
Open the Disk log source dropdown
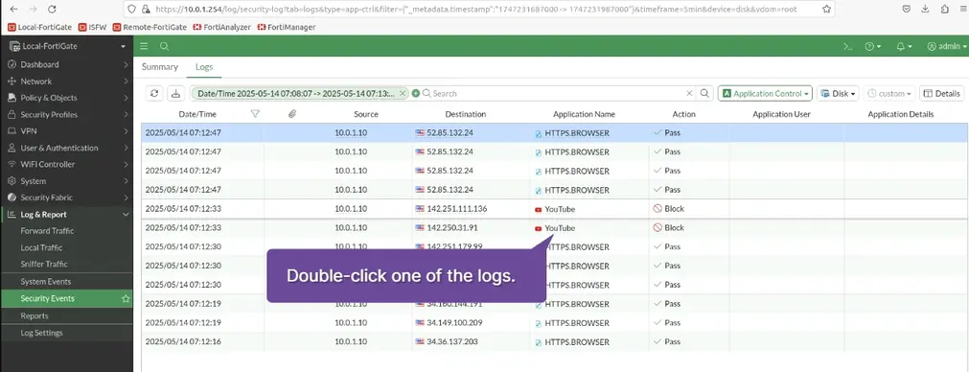(x=838, y=93)
